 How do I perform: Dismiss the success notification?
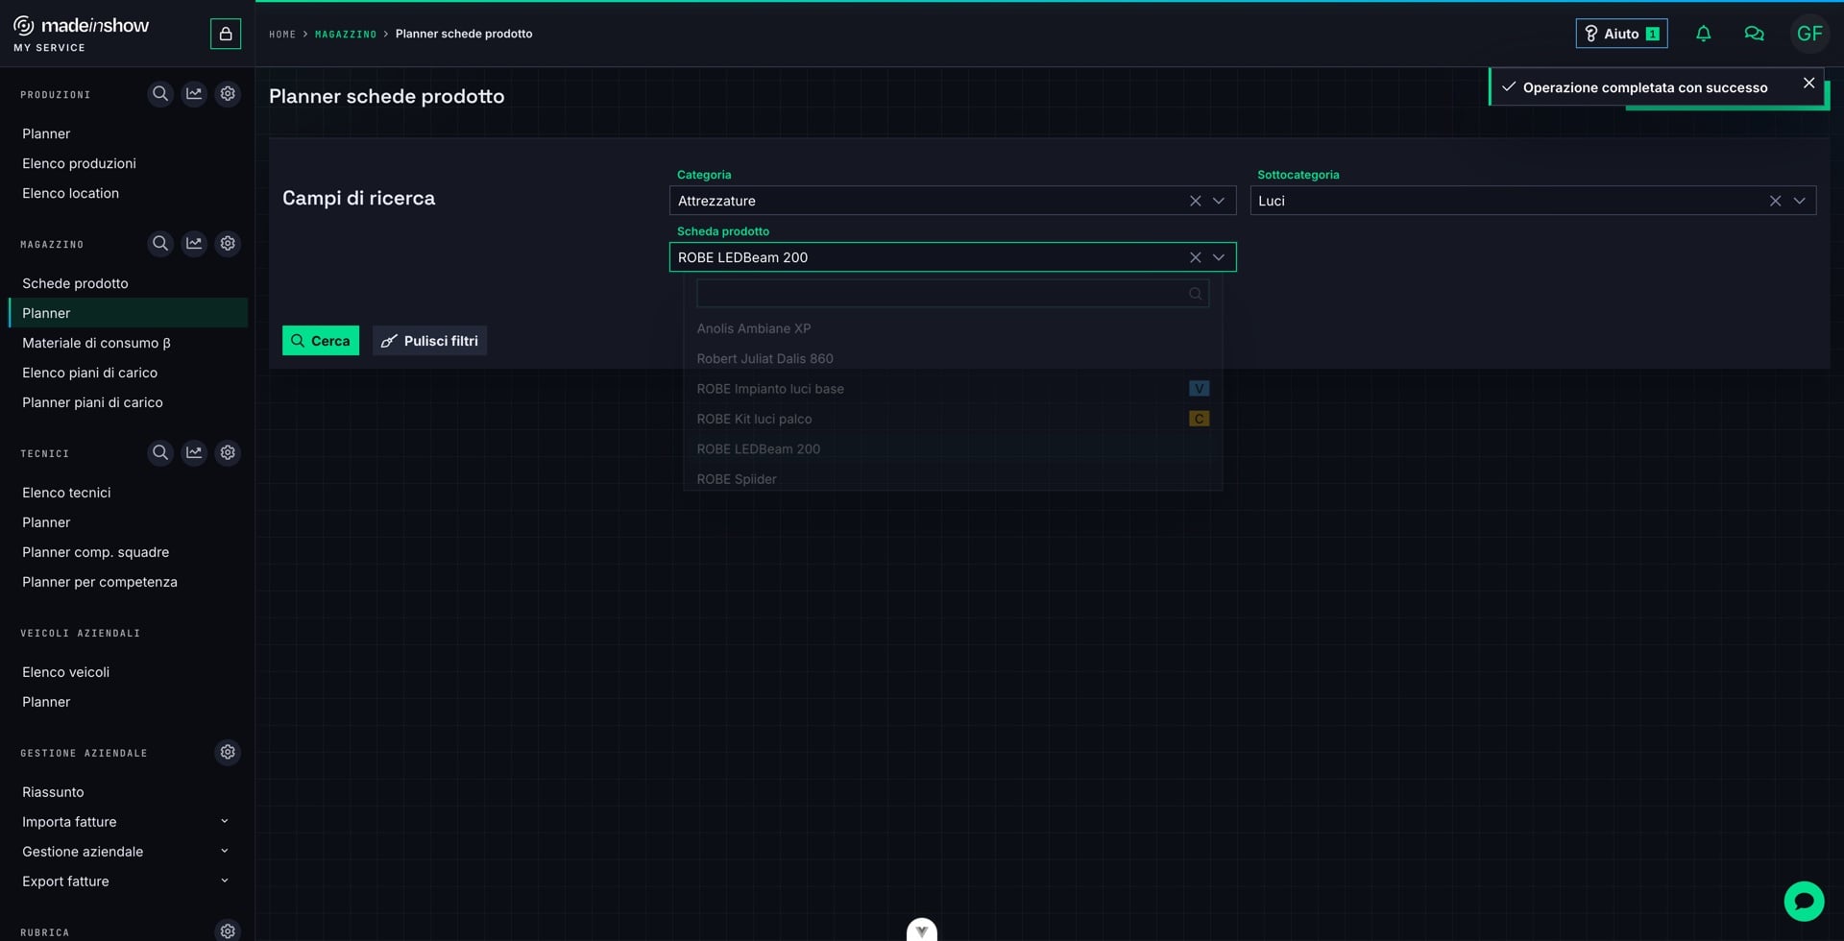1808,84
